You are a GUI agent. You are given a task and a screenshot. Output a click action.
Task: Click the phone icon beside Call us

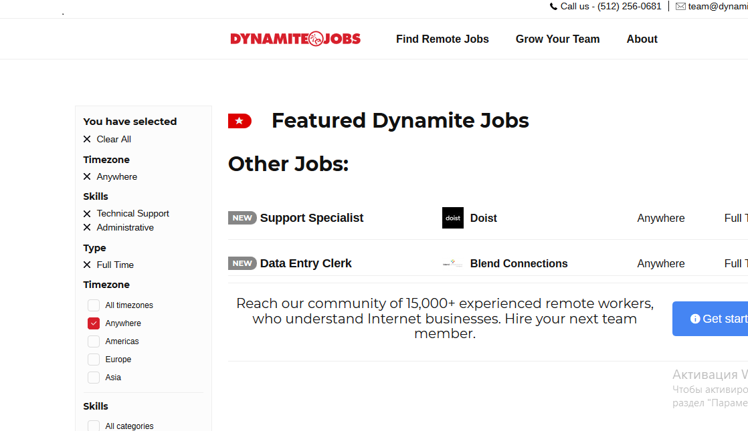coord(553,7)
